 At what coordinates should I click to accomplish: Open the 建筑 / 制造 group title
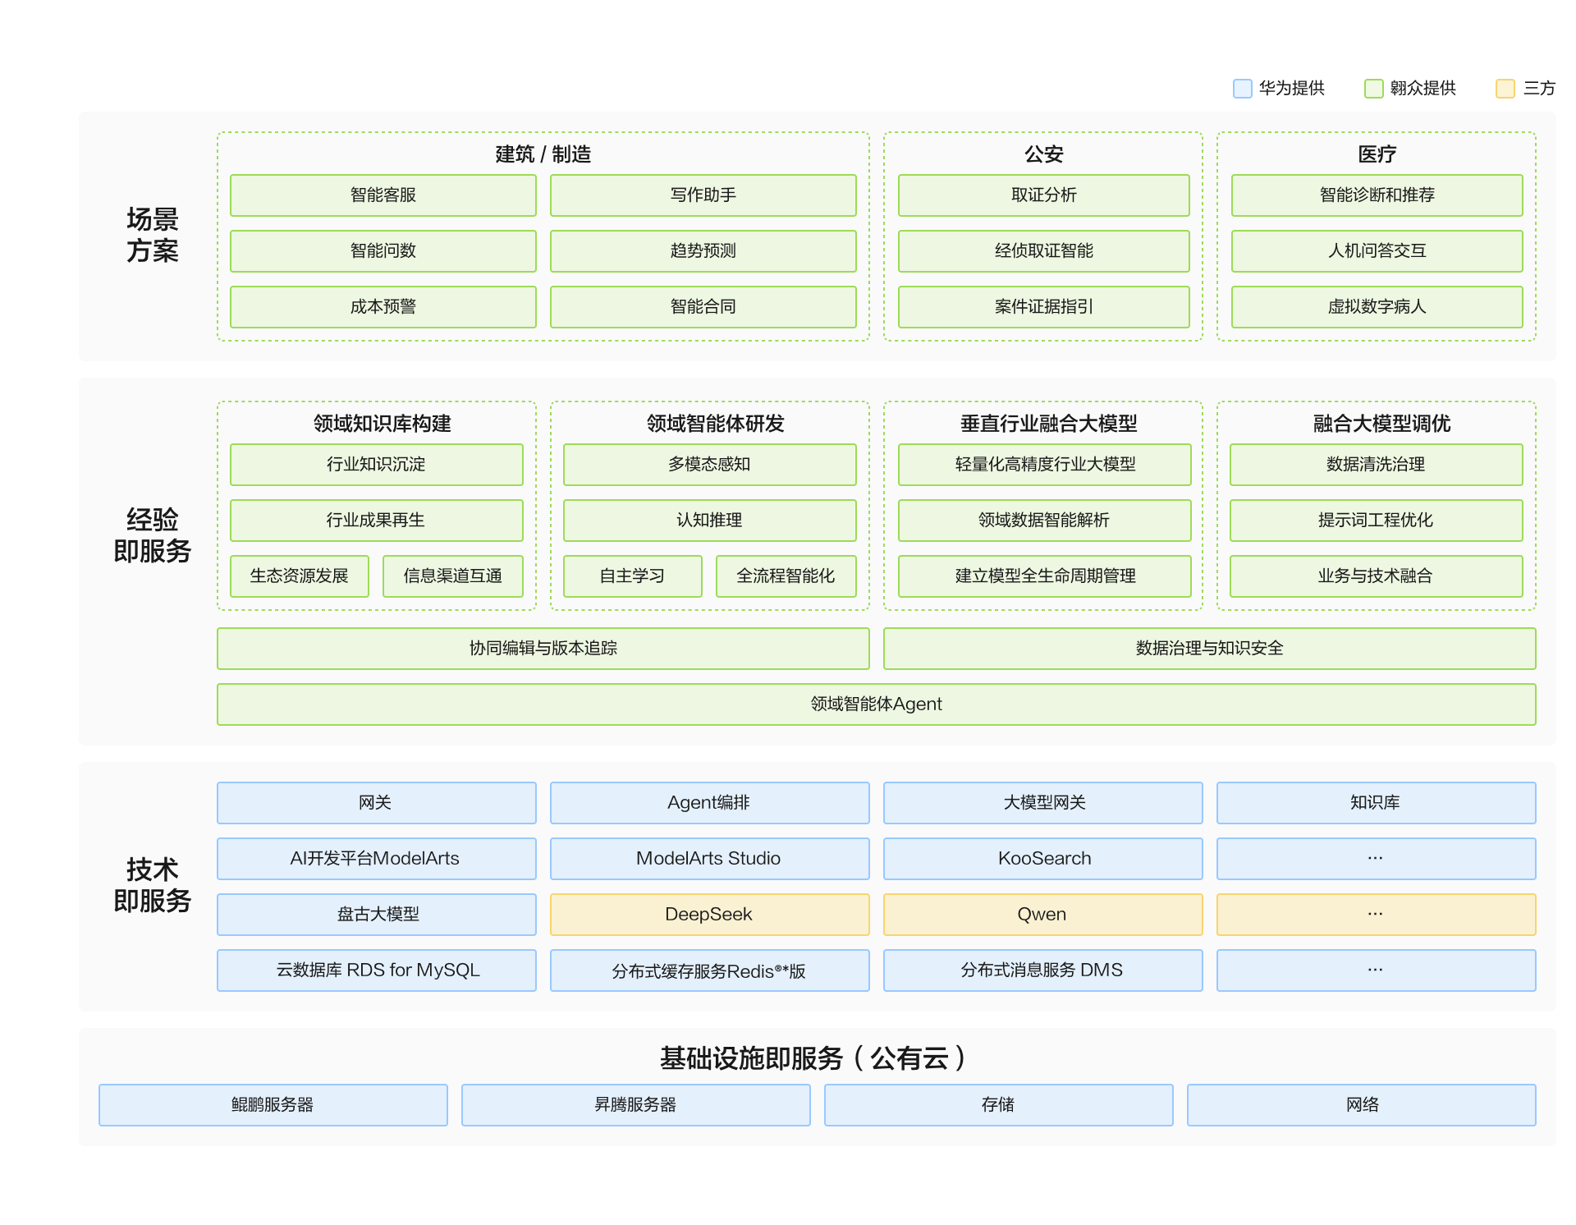[x=543, y=154]
